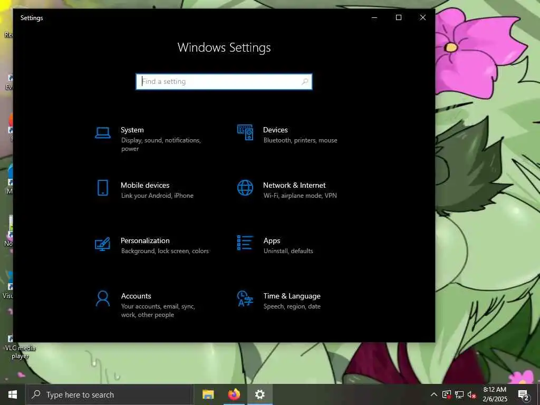Click the network tray icon
The image size is (540, 405).
point(459,394)
